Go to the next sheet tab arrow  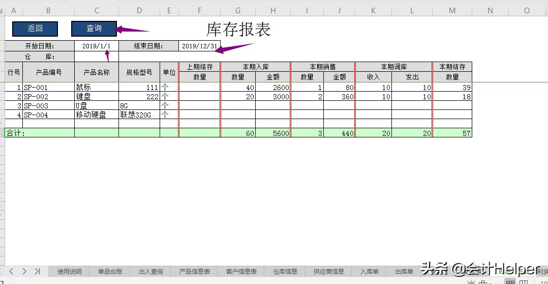click(x=24, y=271)
